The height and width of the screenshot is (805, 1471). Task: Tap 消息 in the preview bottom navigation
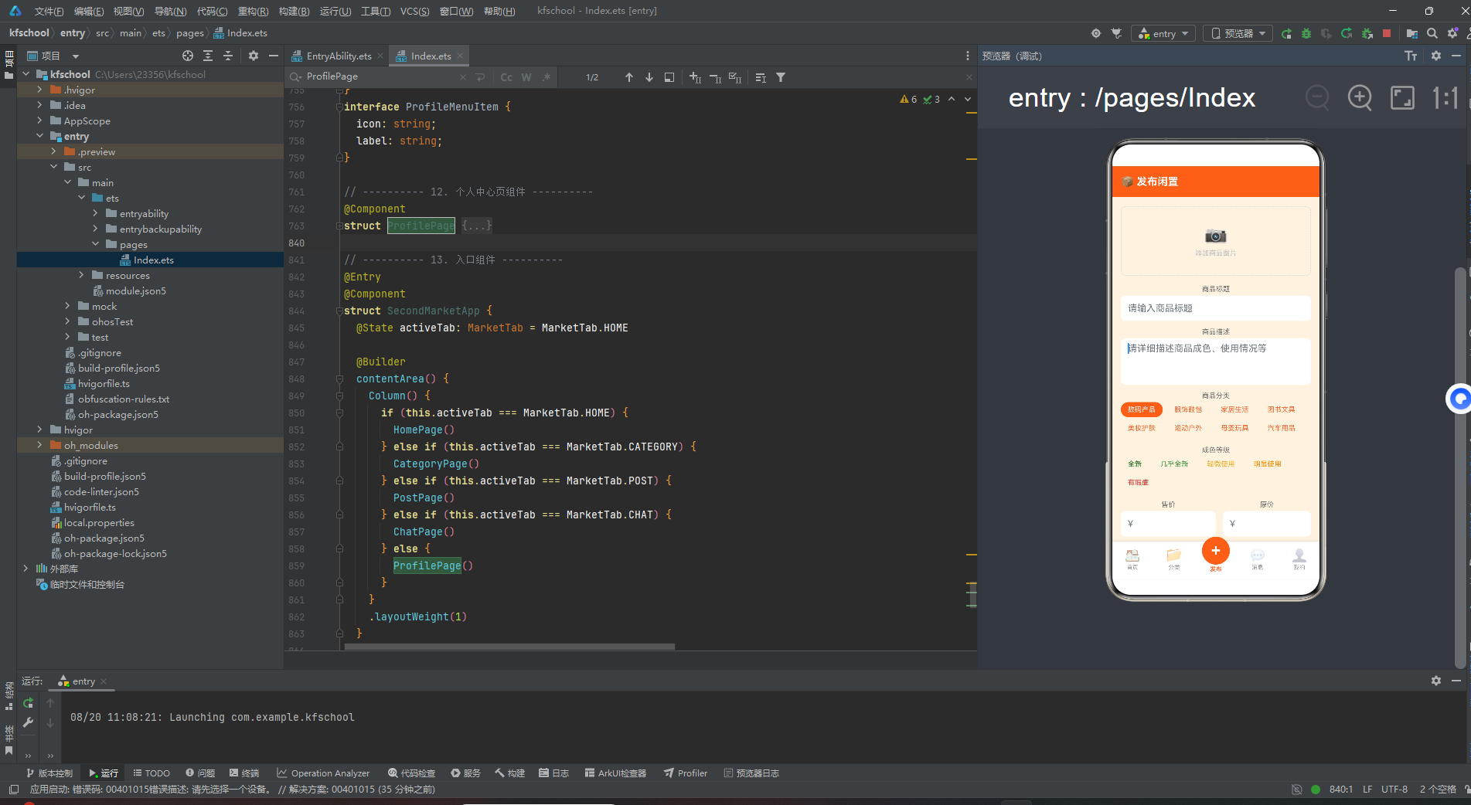point(1258,559)
